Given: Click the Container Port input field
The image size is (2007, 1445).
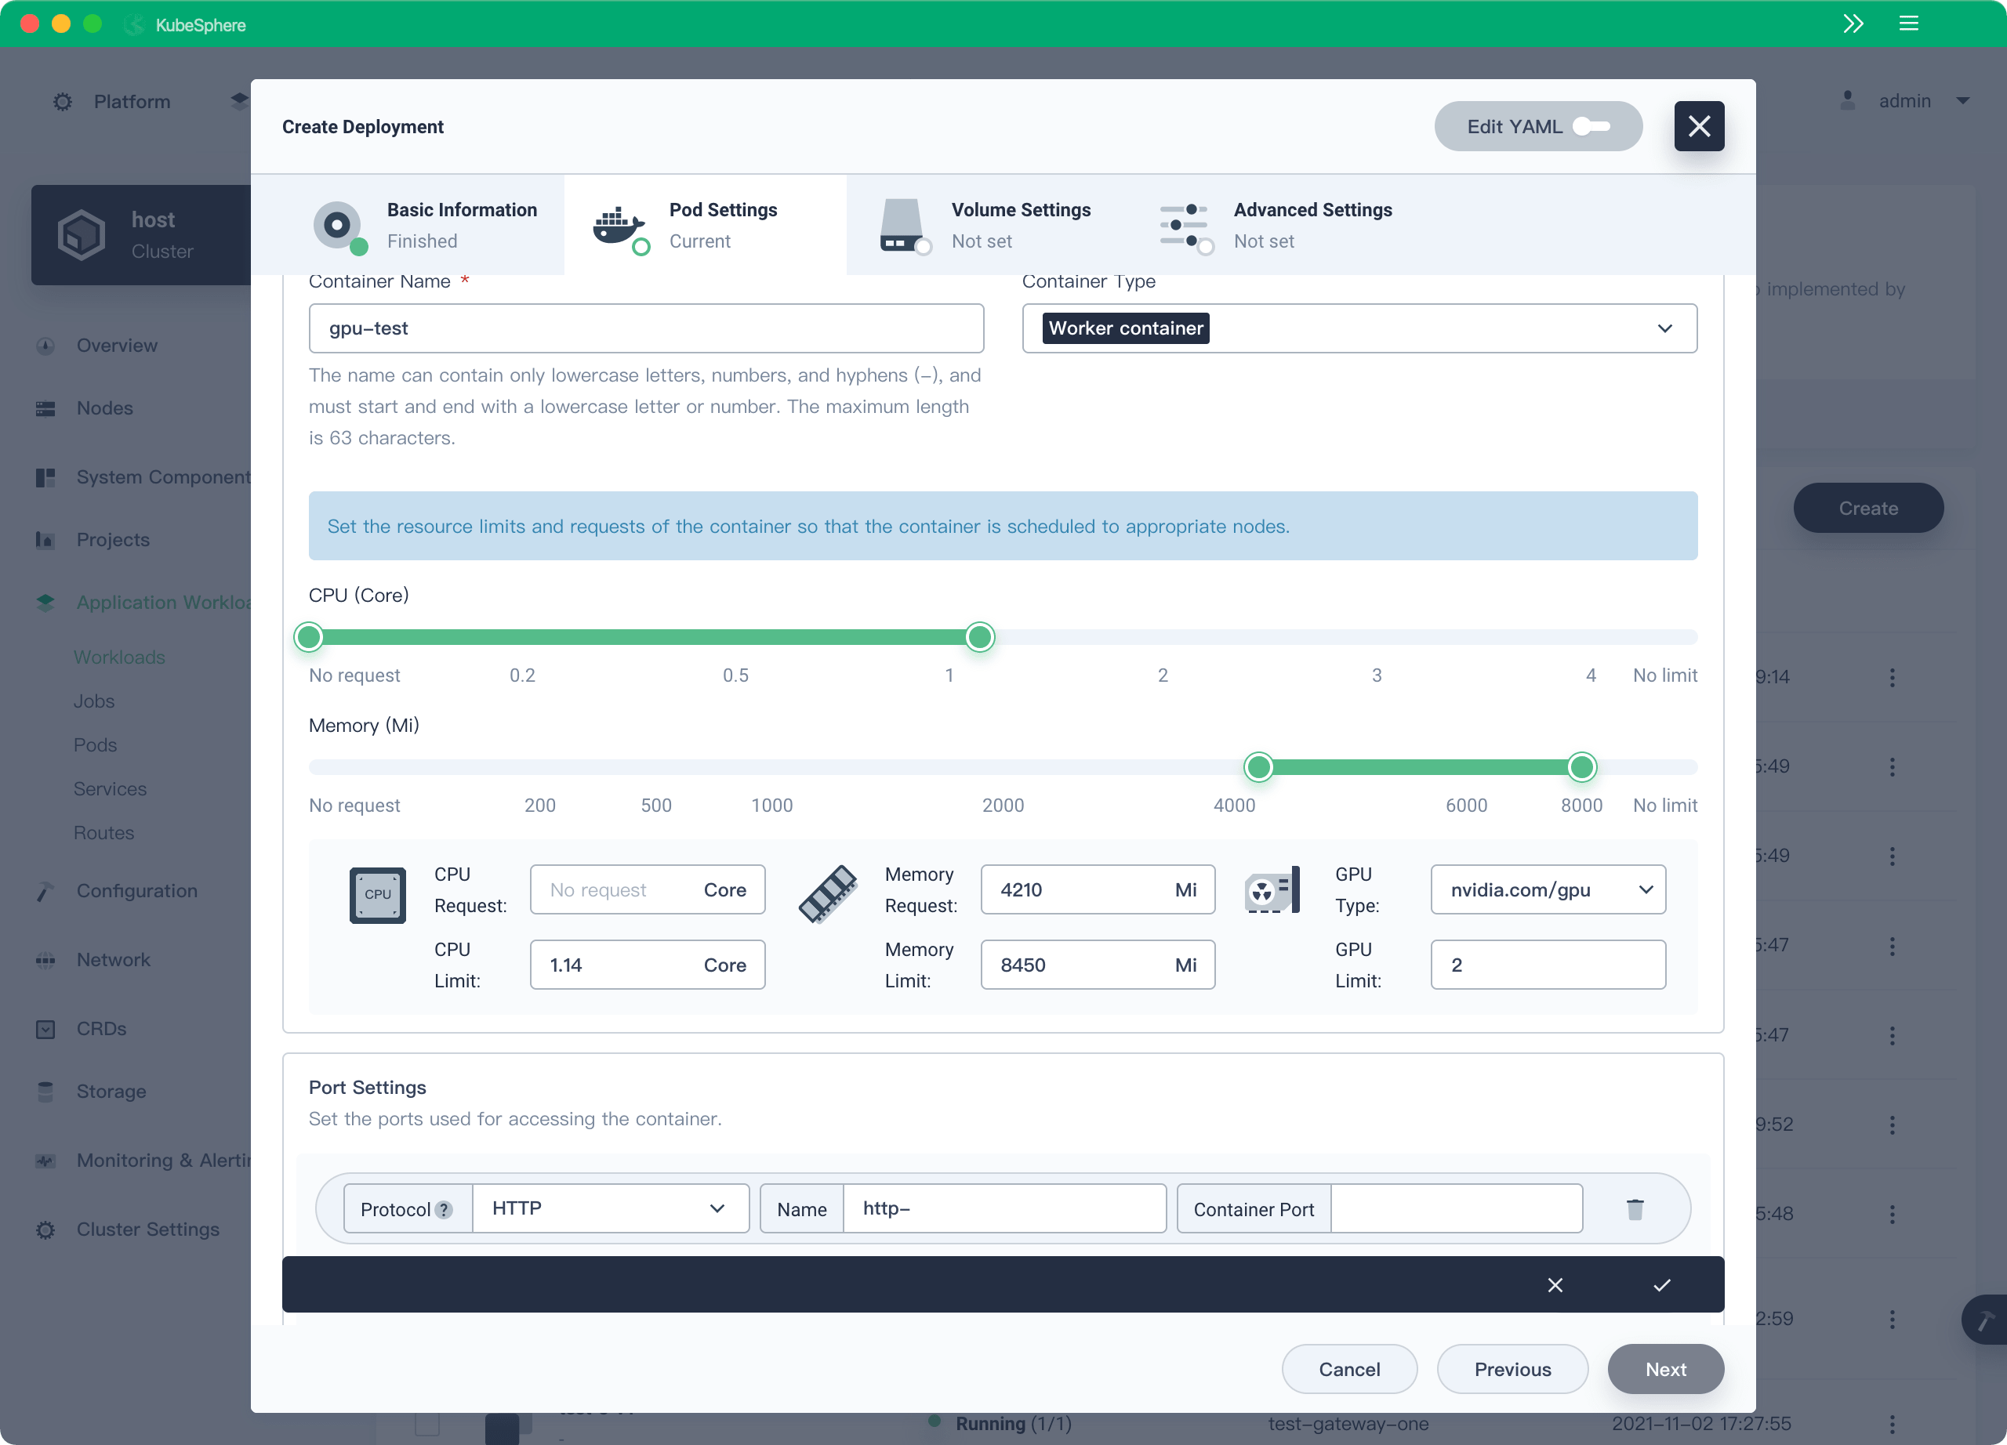Looking at the screenshot, I should click(x=1456, y=1208).
